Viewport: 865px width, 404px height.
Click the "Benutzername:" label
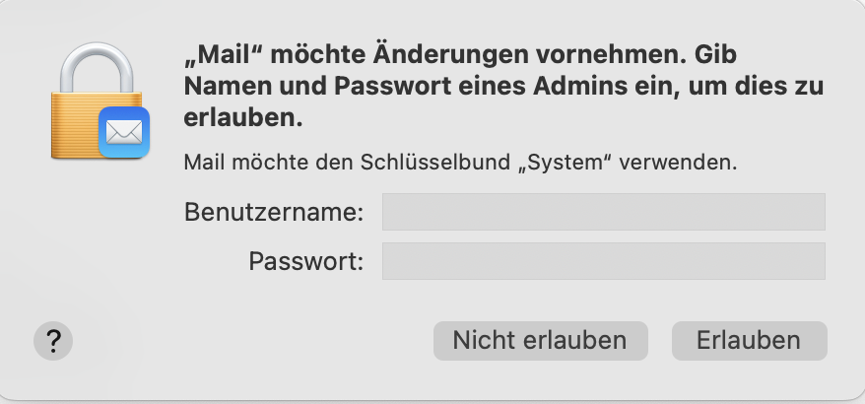[x=274, y=212]
